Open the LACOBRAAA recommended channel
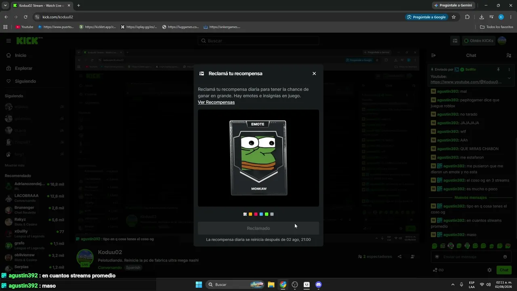 [x=34, y=198]
